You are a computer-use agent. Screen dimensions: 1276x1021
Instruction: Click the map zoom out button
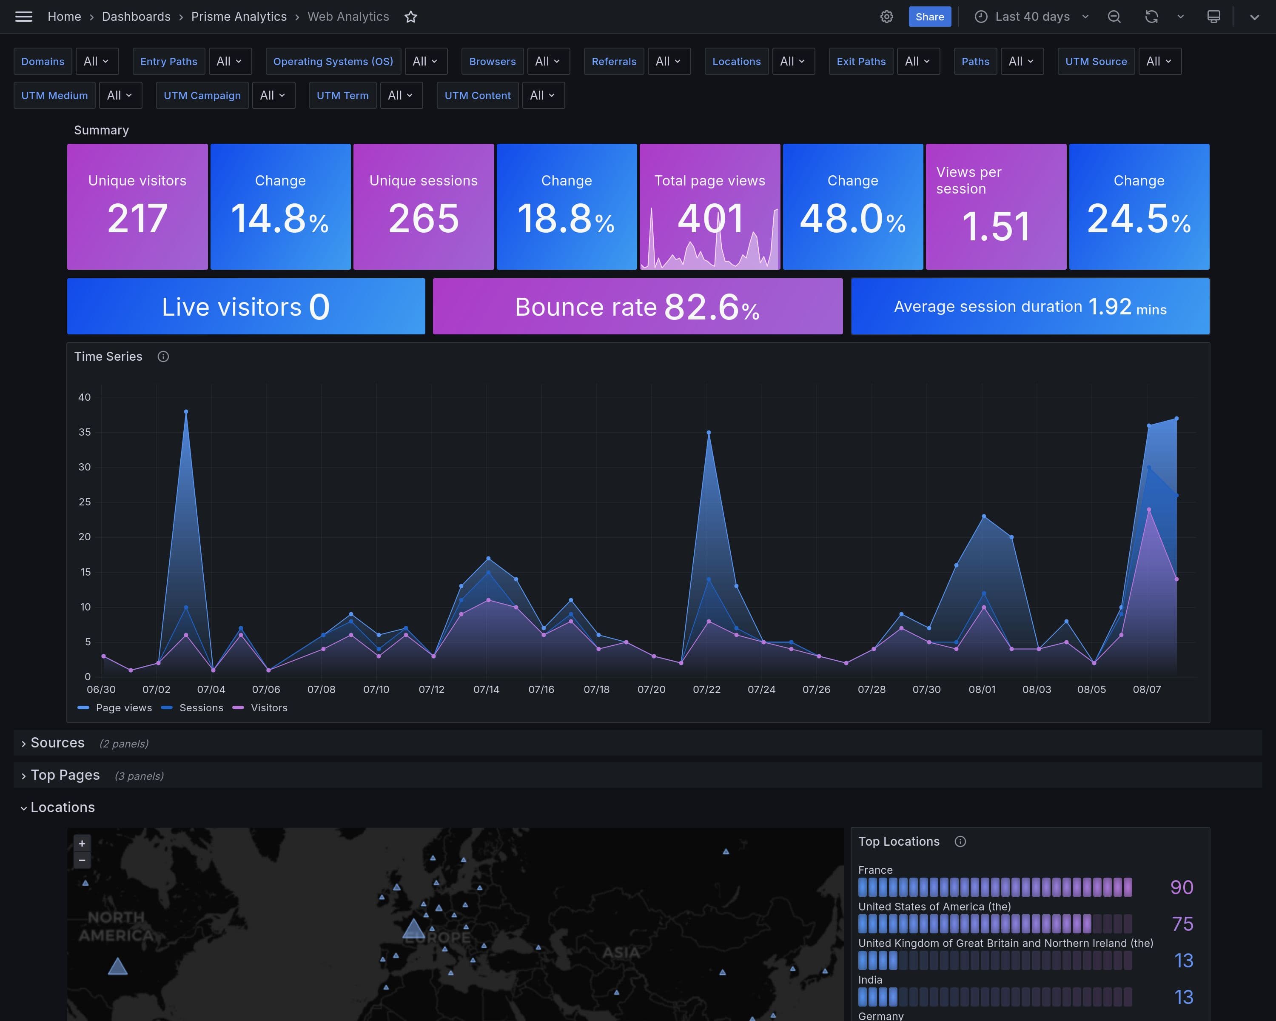82,860
